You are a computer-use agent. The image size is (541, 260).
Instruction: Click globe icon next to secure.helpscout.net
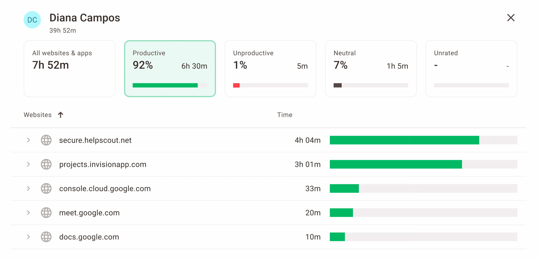tap(46, 140)
